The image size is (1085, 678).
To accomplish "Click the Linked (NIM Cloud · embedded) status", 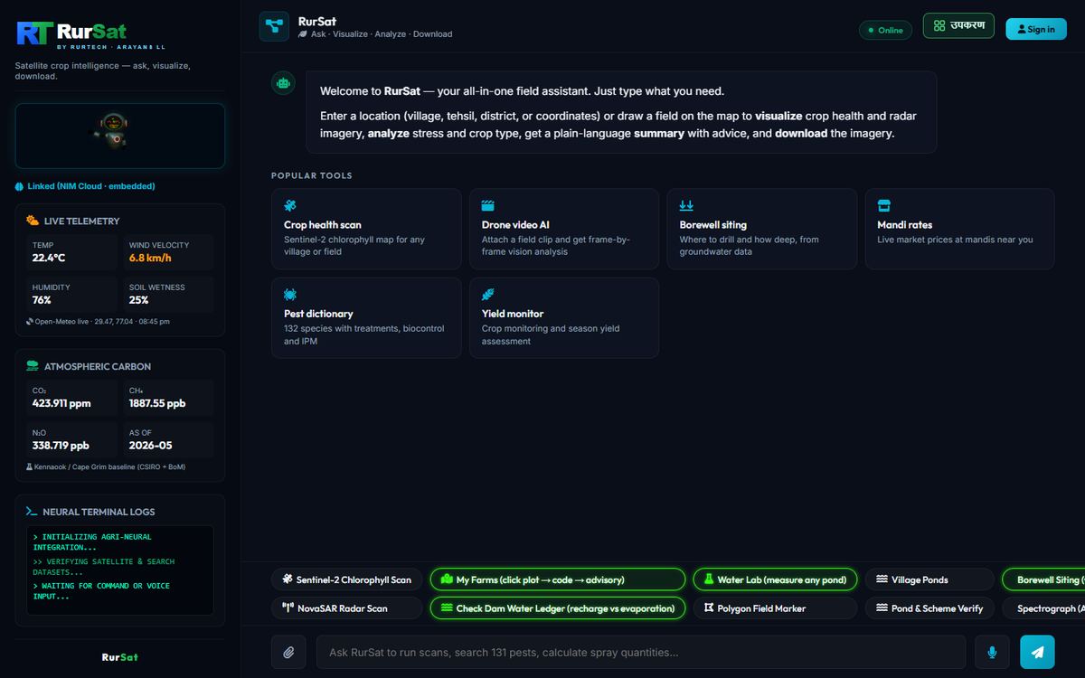I will [85, 186].
